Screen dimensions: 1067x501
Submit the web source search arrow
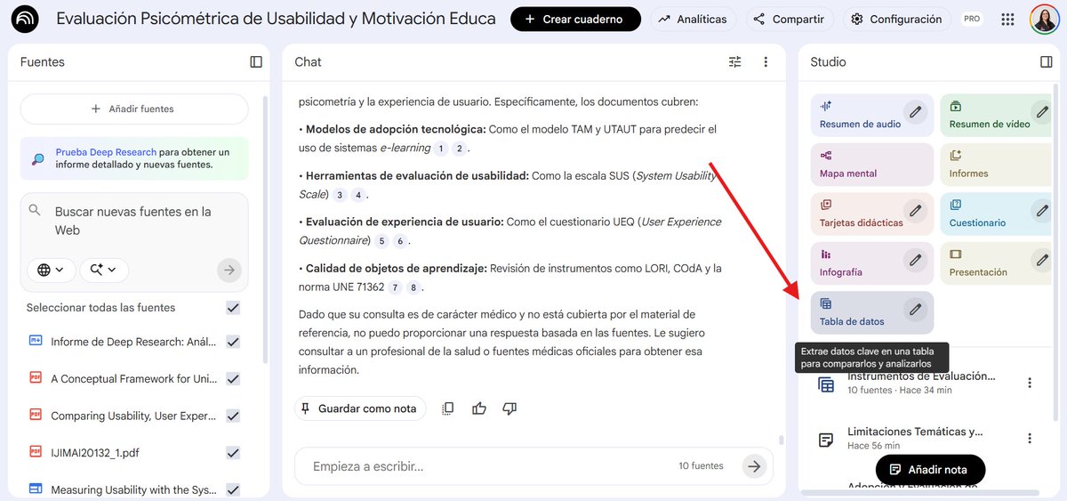[x=229, y=270]
